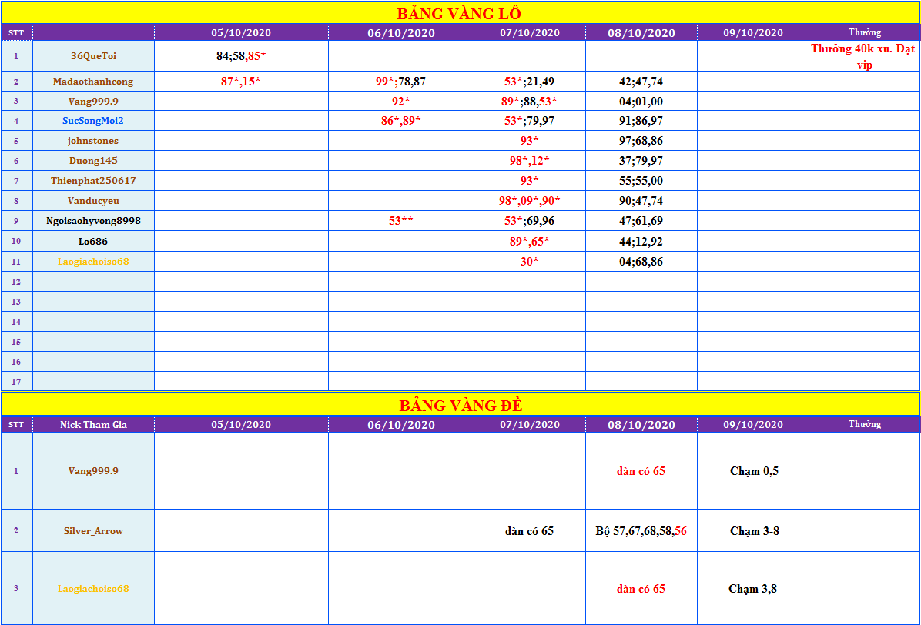Click "dàn có 65" in Vang999.9's ĐỀ row

tap(641, 470)
